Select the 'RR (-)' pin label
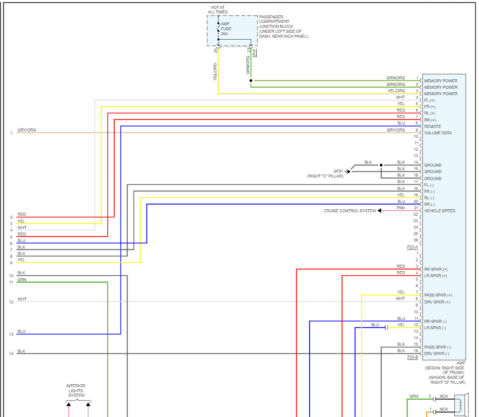This screenshot has width=479, height=417. point(429,204)
